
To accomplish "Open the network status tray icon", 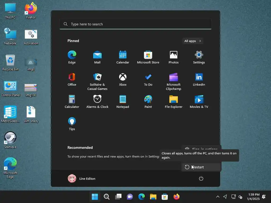I will click(x=233, y=197).
